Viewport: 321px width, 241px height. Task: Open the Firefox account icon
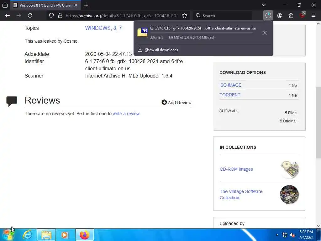tap(280, 16)
